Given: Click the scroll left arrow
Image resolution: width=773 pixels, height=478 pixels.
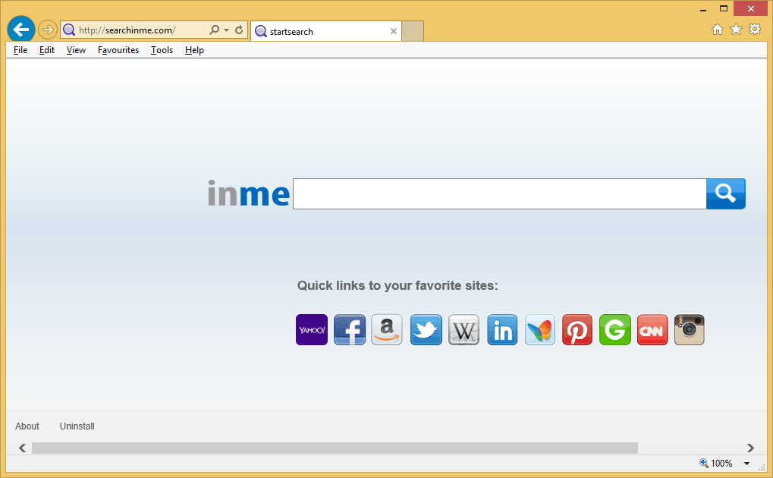Looking at the screenshot, I should click(x=22, y=448).
